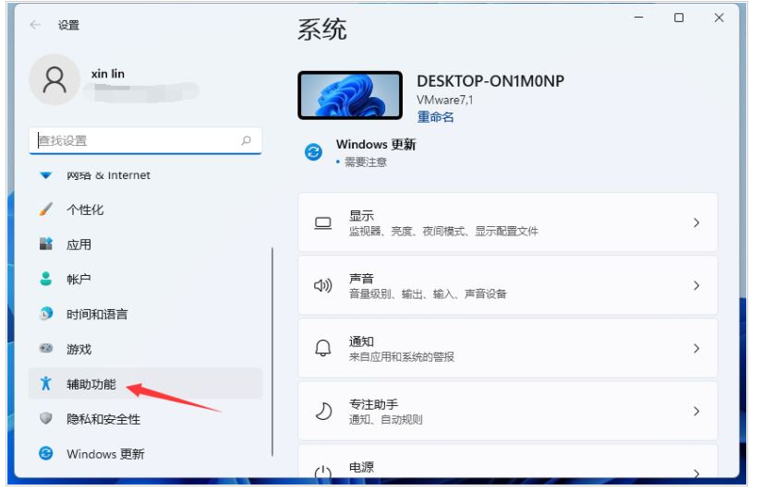Viewport: 762px width, 491px height.
Task: Open Windows 更新 status at top
Action: (x=375, y=145)
